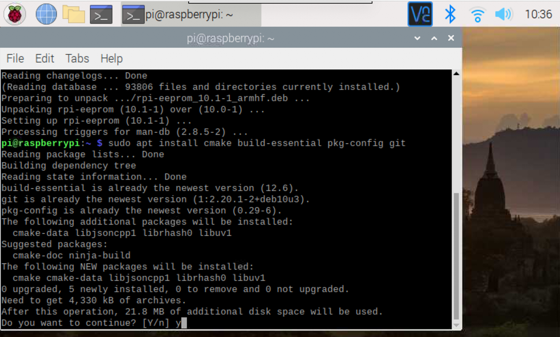This screenshot has width=560, height=337.
Task: Open the File Manager folder icon
Action: (x=73, y=14)
